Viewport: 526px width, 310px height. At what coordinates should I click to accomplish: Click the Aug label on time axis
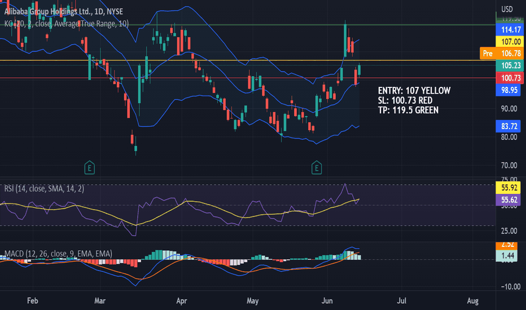pyautogui.click(x=472, y=300)
